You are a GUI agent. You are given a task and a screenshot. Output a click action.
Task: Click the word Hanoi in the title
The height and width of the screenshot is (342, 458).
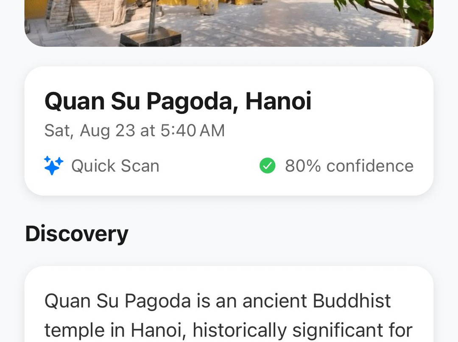pyautogui.click(x=278, y=101)
